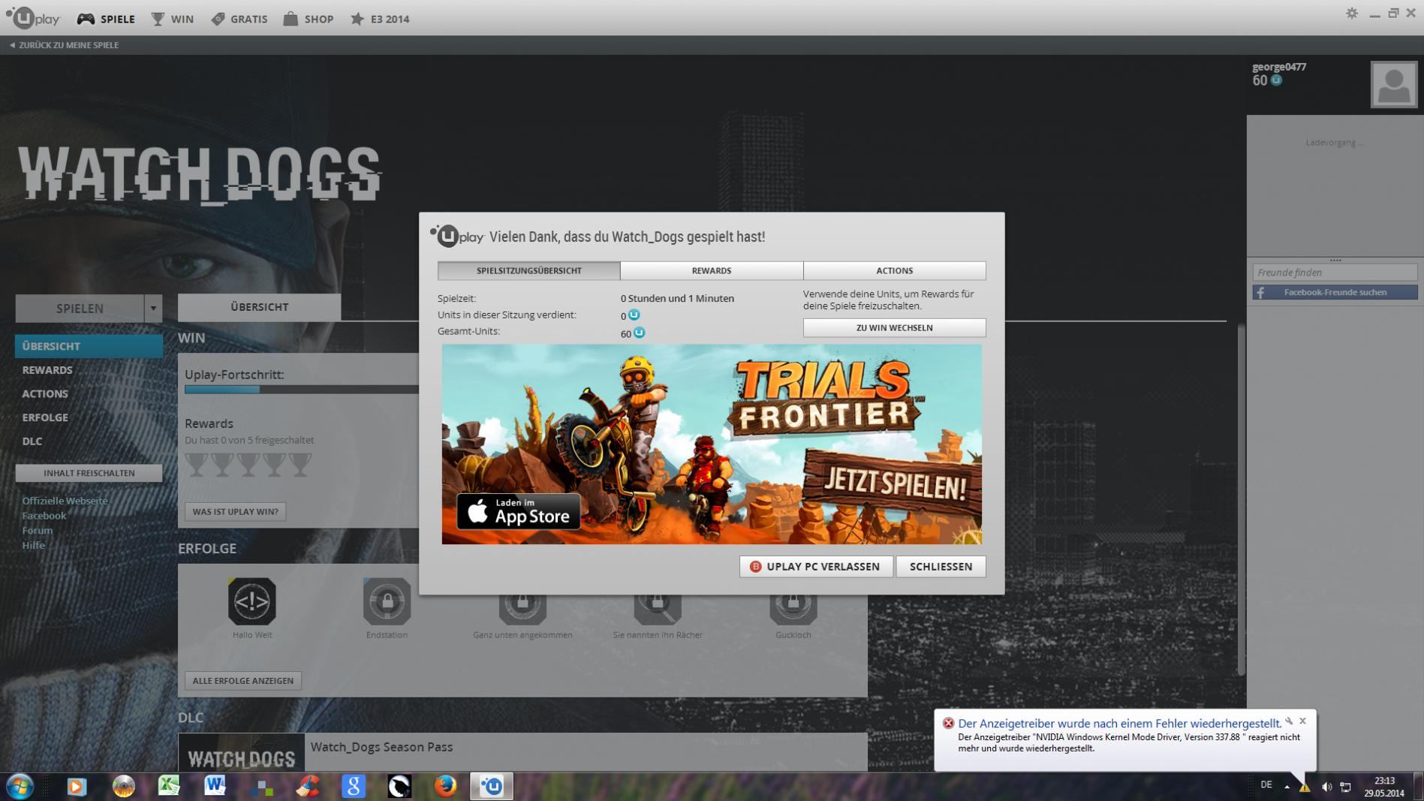Switch to the Actions tab in dialog
Viewport: 1424px width, 801px height.
pos(895,270)
